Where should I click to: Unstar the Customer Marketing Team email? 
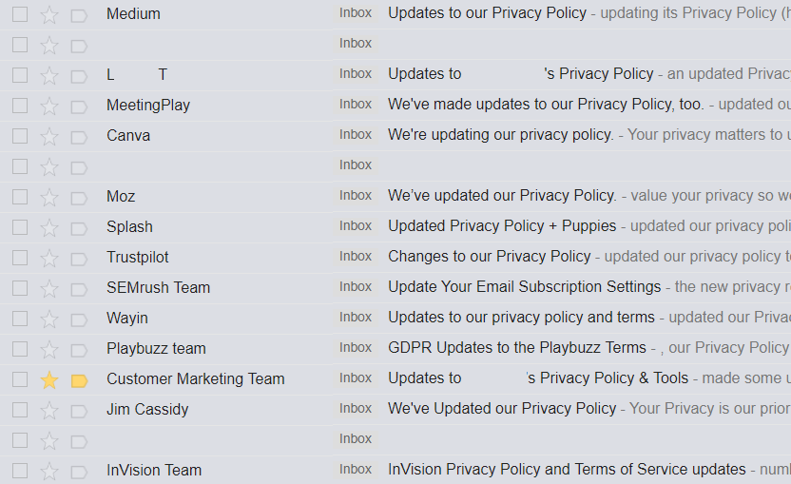coord(48,380)
